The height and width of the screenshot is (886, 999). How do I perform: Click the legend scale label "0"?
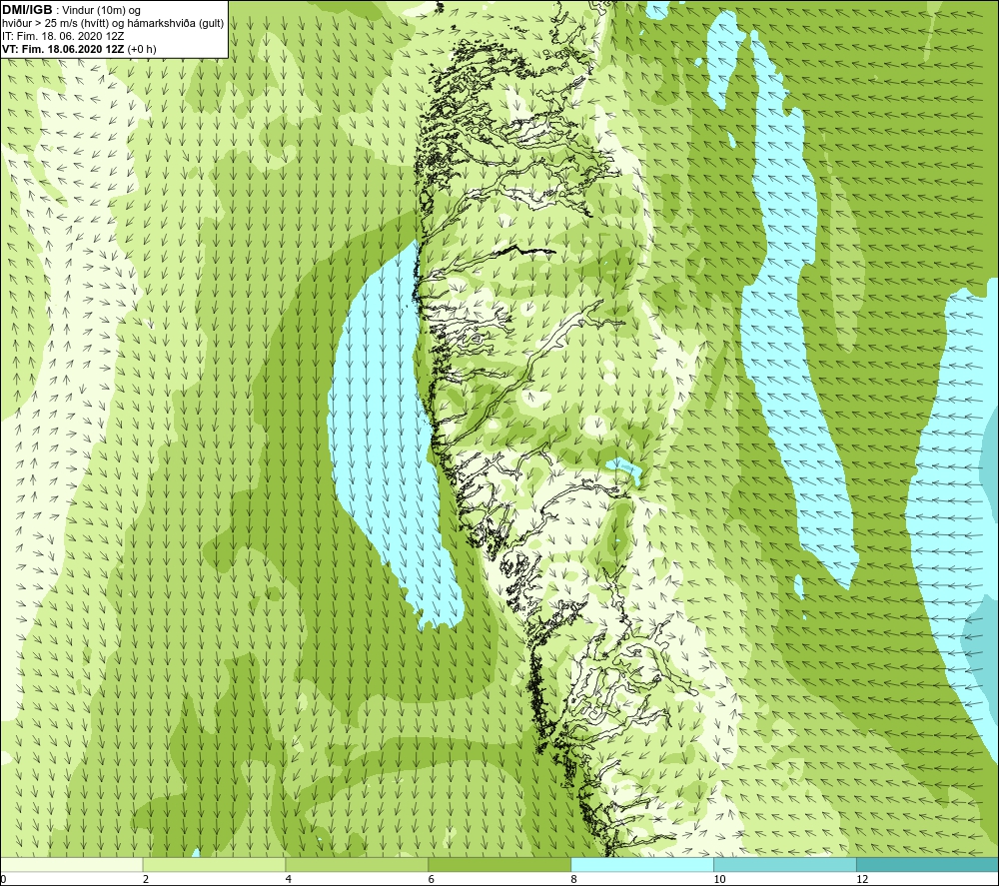pos(3,879)
